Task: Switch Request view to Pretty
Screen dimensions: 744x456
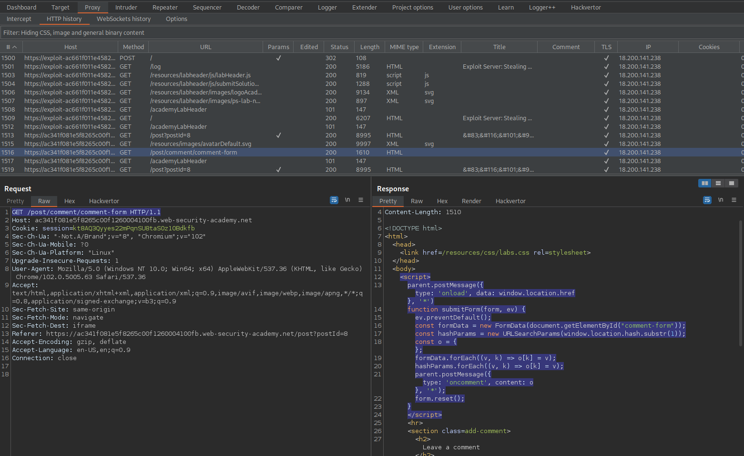Action: 15,201
